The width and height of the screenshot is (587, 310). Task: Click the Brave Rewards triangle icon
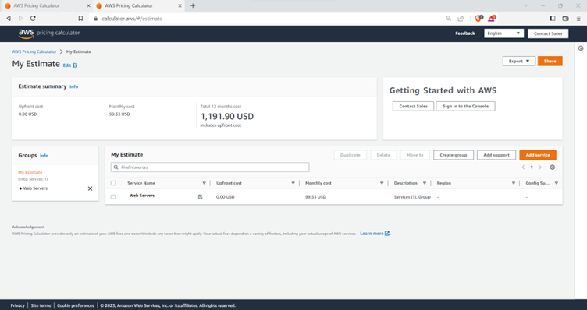[492, 18]
